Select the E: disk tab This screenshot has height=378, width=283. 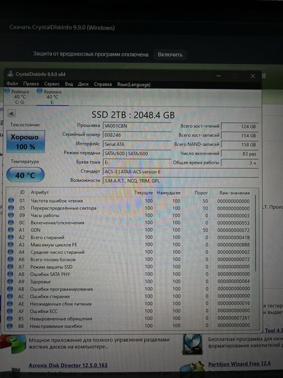tap(52, 97)
